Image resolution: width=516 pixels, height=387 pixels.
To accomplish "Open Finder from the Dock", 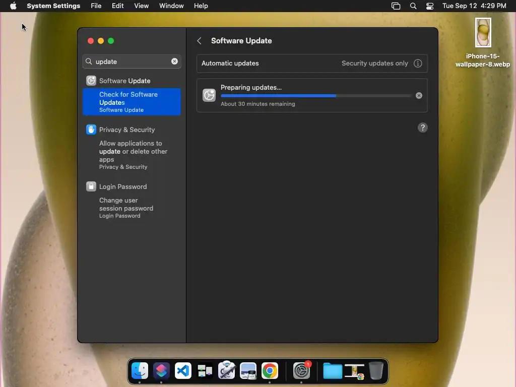I will pos(140,371).
